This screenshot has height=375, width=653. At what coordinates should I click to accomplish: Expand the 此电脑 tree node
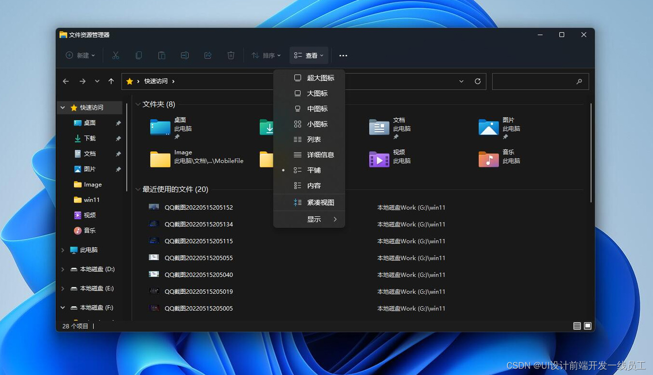click(63, 250)
